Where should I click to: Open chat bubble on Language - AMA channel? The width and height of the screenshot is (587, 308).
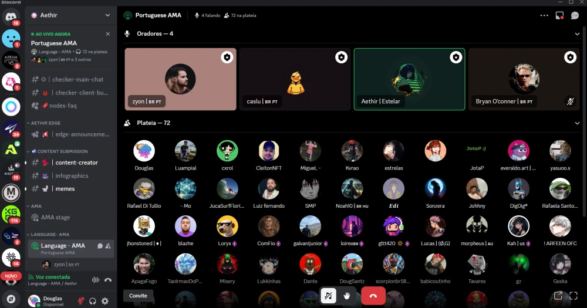coord(100,246)
